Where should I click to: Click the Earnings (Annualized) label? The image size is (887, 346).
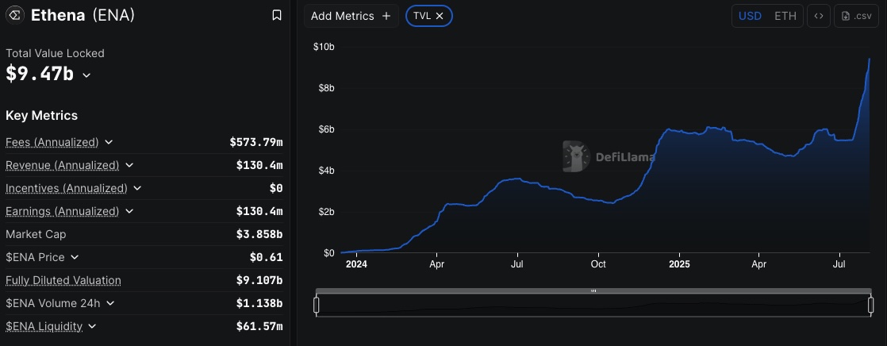click(x=62, y=211)
